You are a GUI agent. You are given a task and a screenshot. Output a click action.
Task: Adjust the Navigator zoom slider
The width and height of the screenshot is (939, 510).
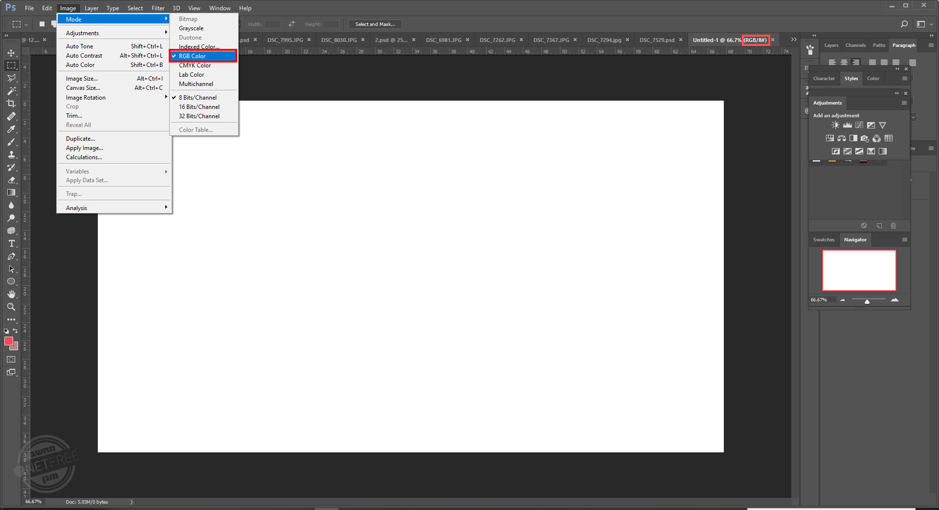pos(867,301)
